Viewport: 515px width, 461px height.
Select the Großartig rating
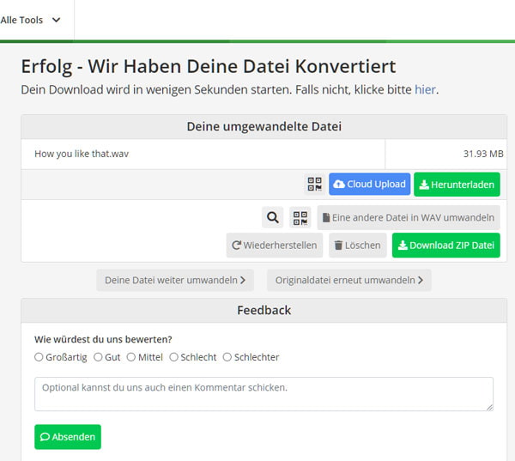[x=39, y=357]
